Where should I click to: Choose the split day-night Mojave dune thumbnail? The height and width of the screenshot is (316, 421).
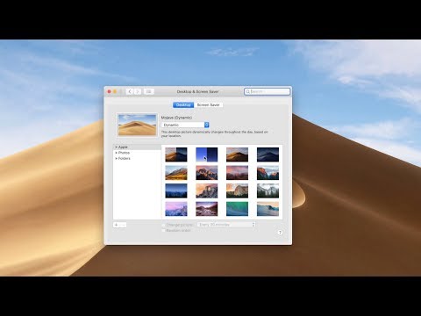click(x=176, y=154)
